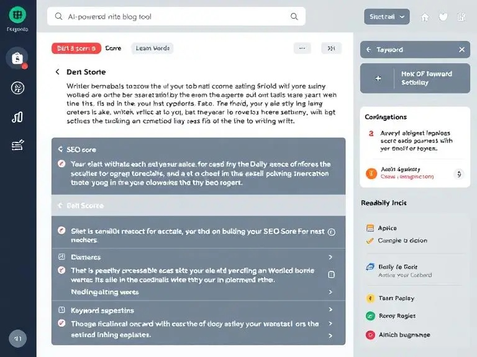
Task: Click the orange avatar icon in Coringetions
Action: (x=371, y=174)
